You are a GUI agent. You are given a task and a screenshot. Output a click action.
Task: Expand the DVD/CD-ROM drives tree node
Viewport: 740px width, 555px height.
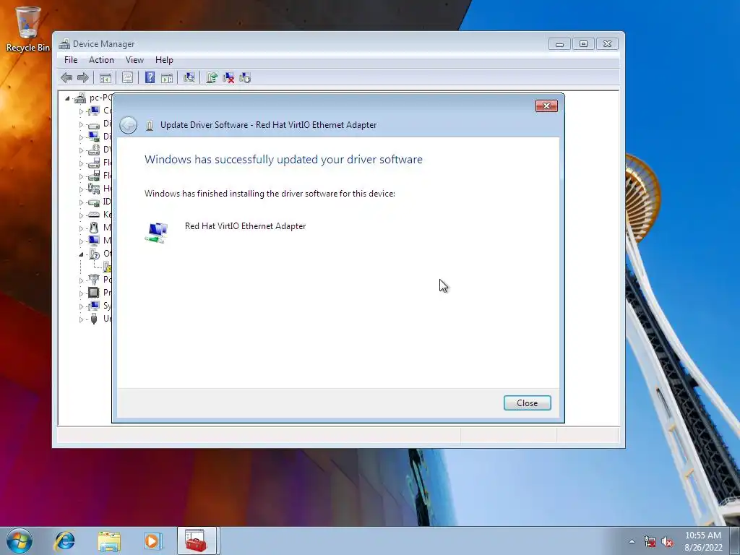pyautogui.click(x=81, y=150)
